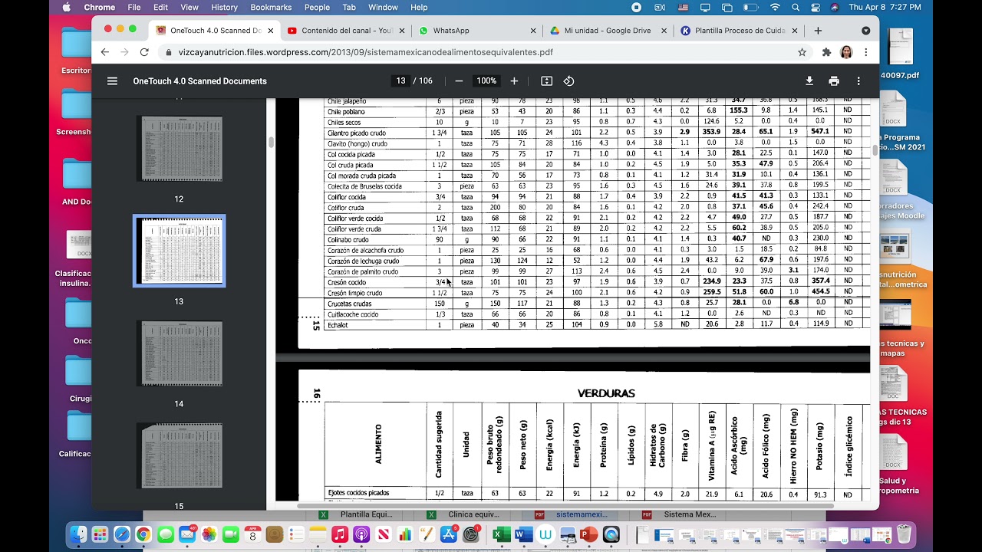
Task: Switch to the Contenido del canal YouTube tab
Action: point(347,31)
